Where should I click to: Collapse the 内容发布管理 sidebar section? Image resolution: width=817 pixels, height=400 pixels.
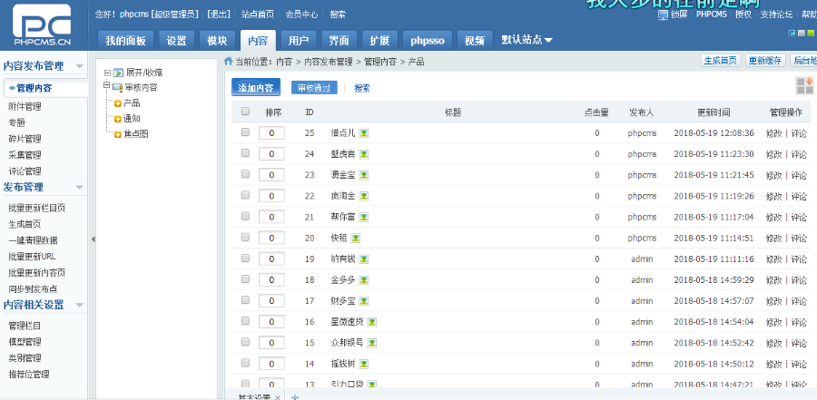coord(79,66)
